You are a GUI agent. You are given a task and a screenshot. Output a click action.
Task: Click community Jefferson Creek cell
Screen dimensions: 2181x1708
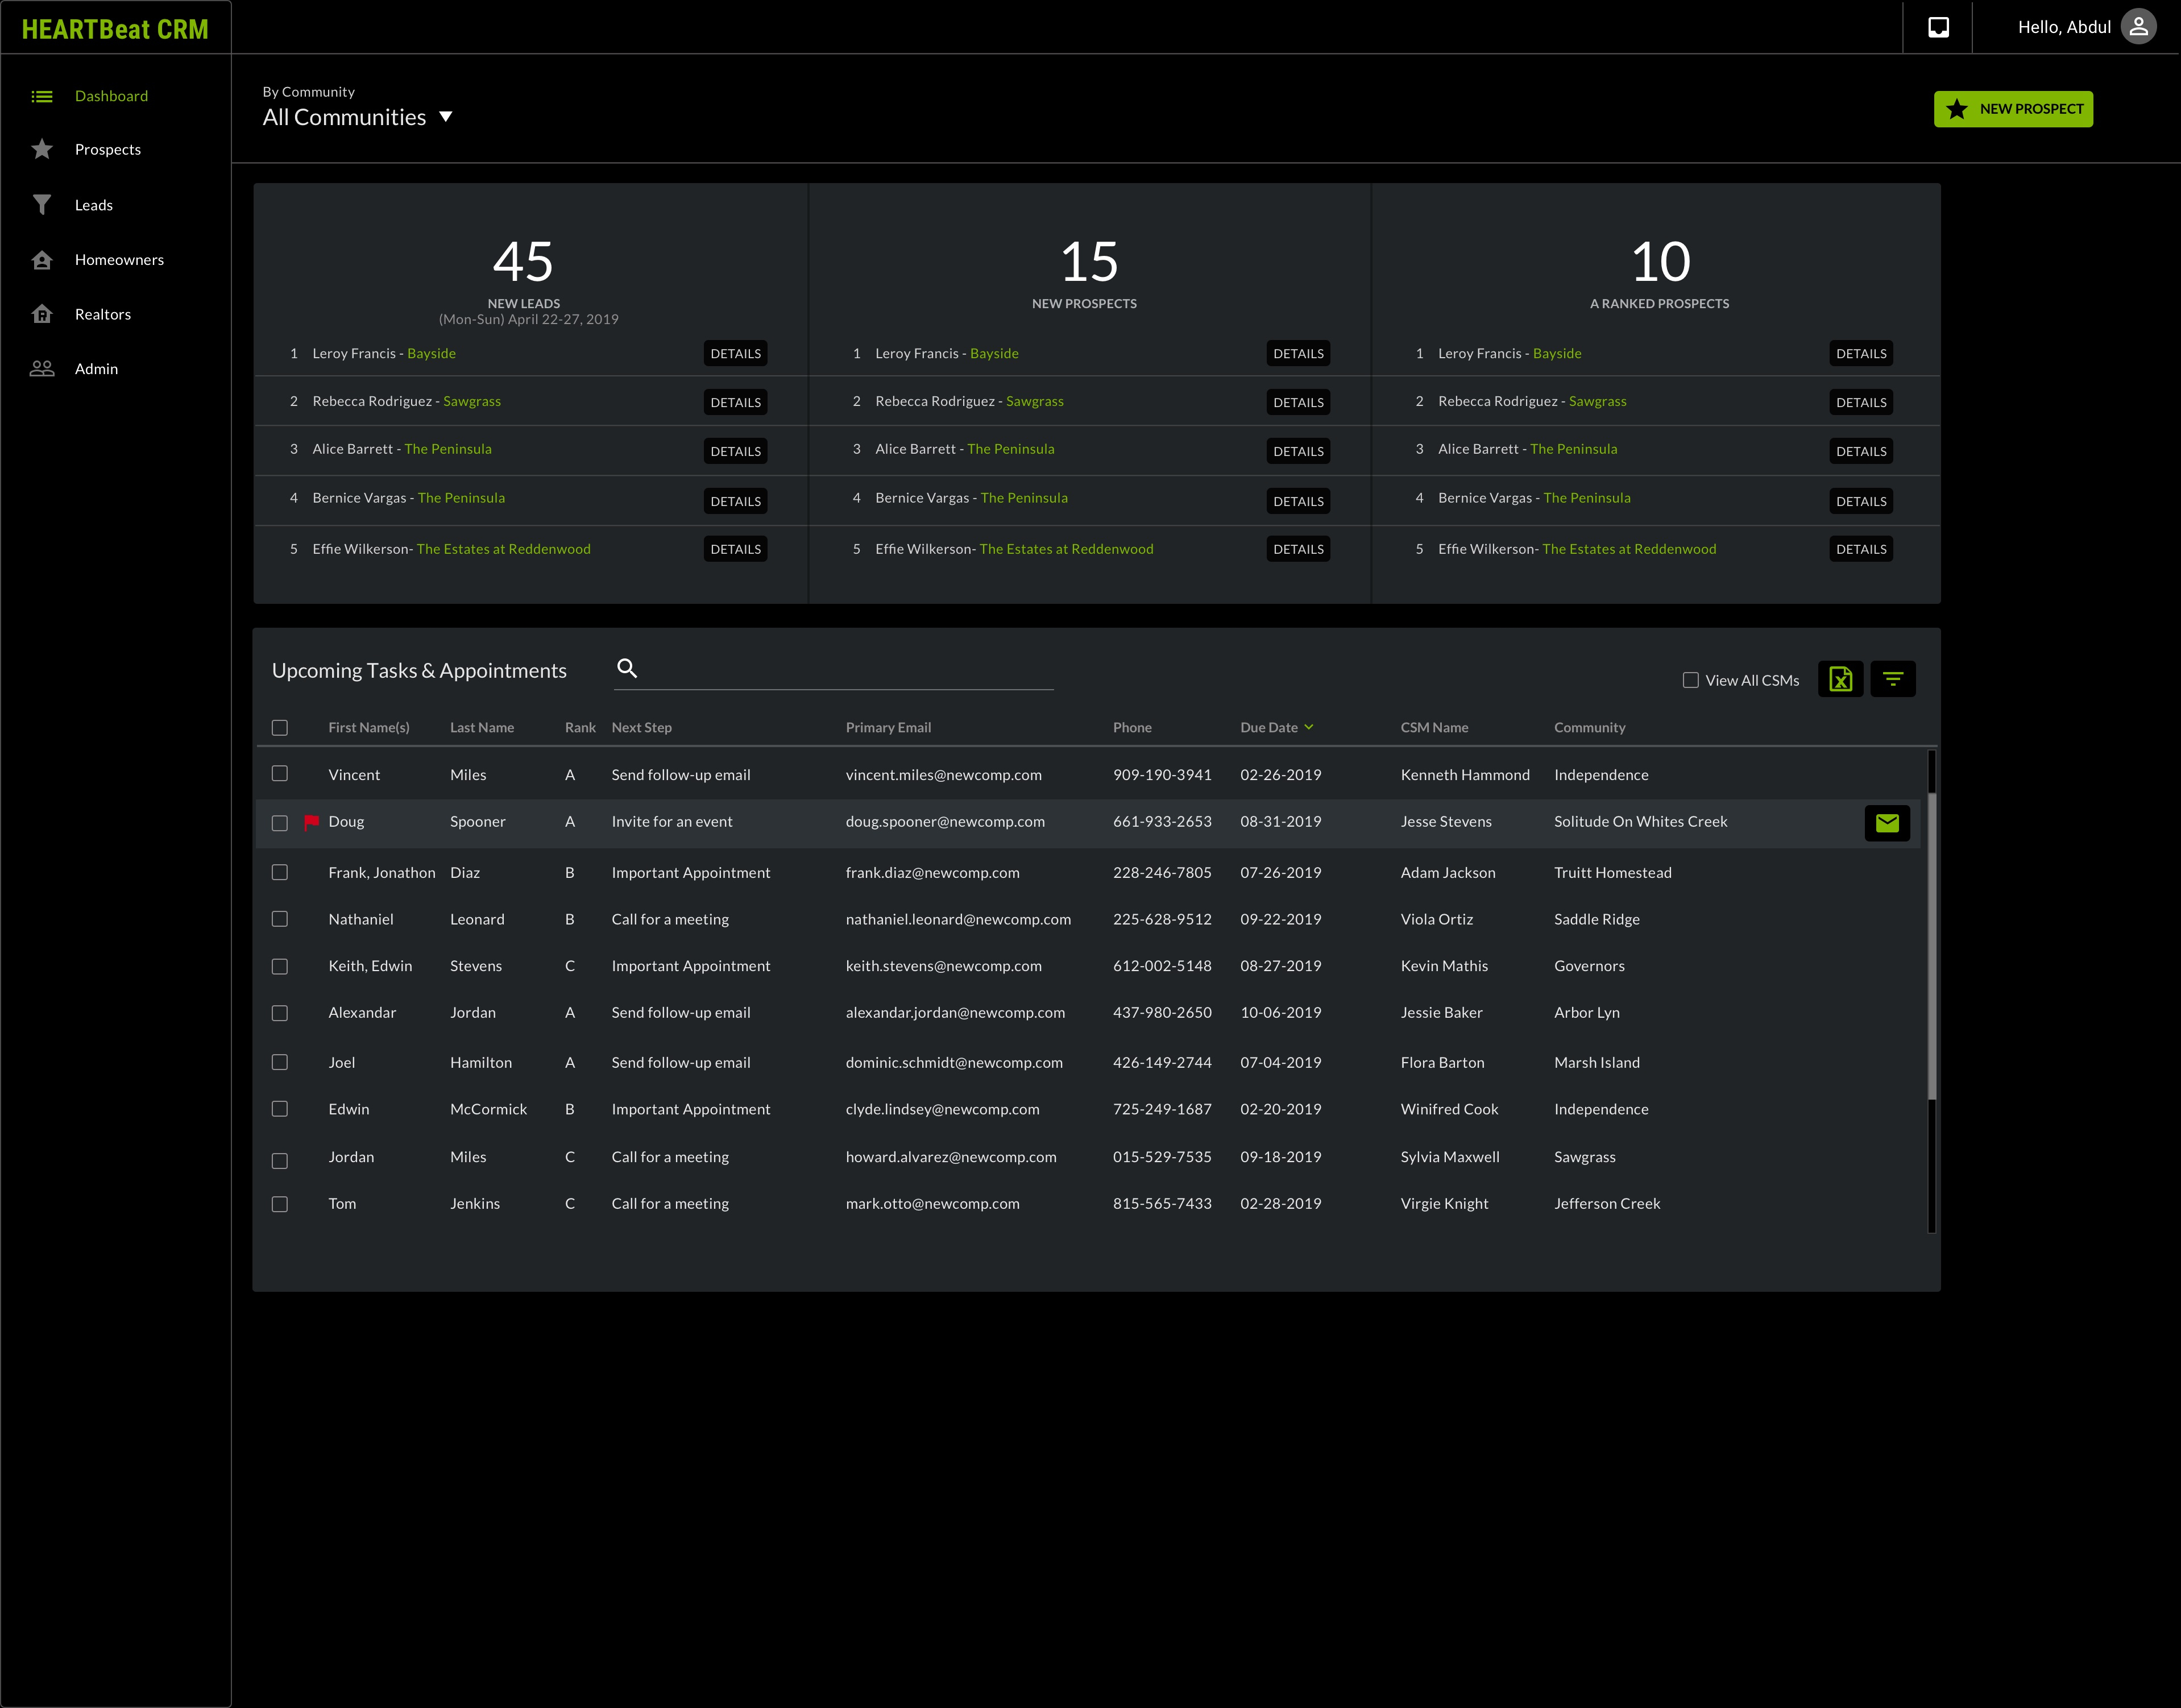point(1607,1203)
